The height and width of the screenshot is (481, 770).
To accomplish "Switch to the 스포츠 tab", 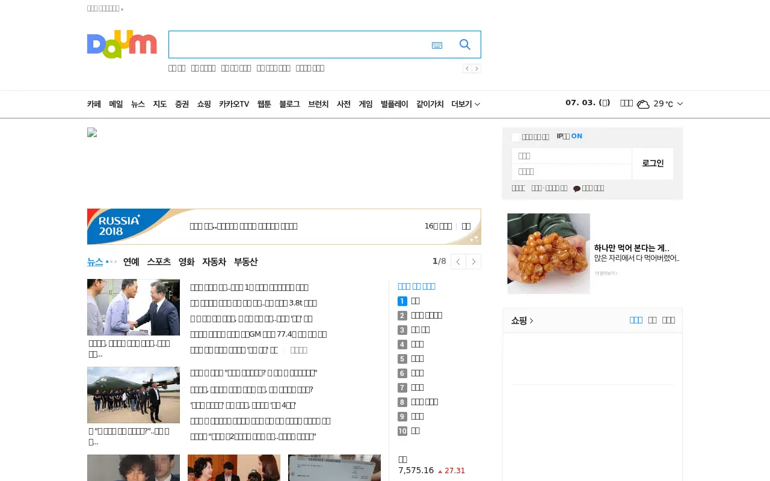I will click(x=159, y=262).
